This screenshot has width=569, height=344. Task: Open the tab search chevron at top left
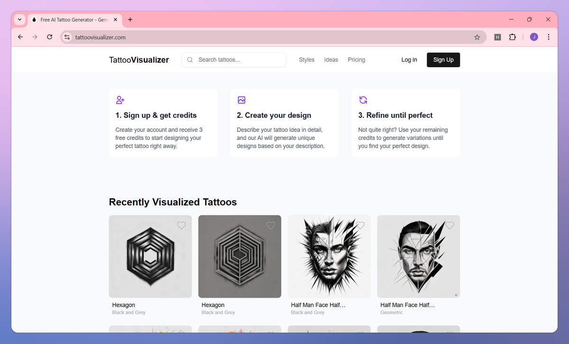tap(19, 19)
